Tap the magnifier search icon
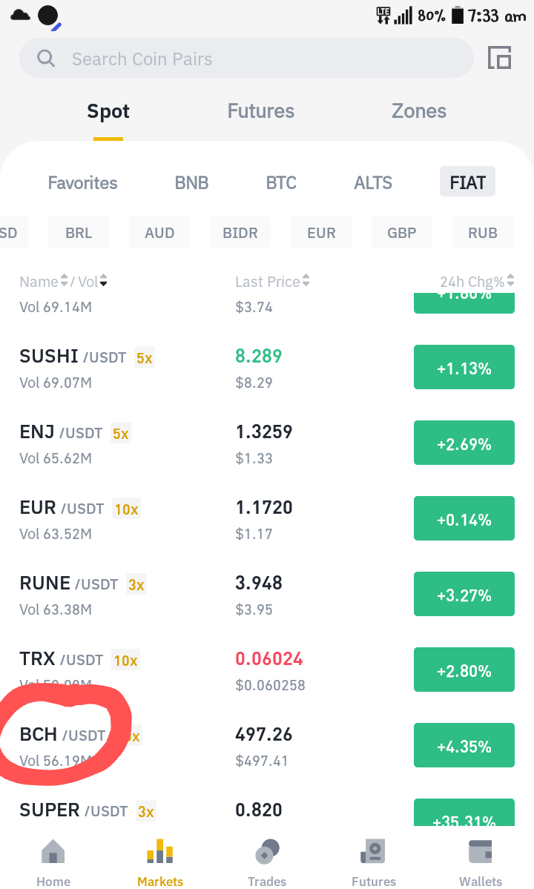This screenshot has height=889, width=534. pyautogui.click(x=46, y=59)
